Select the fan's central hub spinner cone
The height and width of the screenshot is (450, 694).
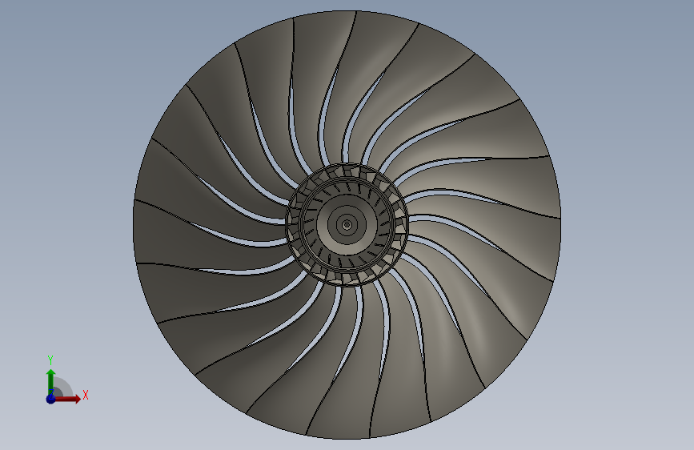tap(347, 225)
